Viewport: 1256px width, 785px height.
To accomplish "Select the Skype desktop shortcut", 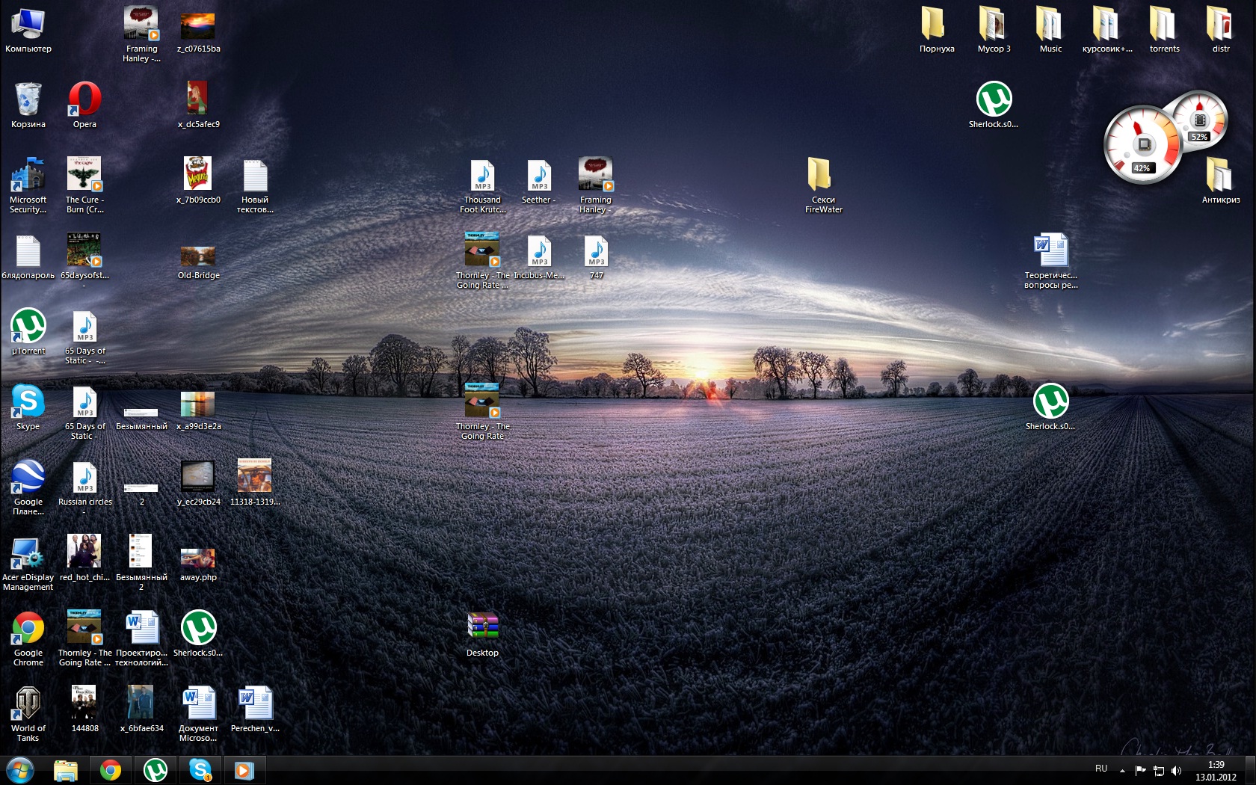I will pyautogui.click(x=28, y=403).
